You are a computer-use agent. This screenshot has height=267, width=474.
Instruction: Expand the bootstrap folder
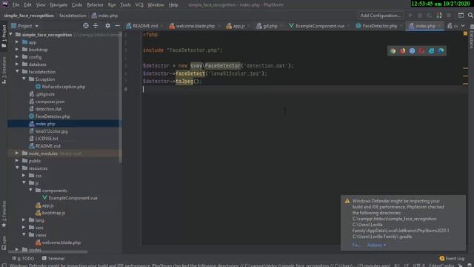pyautogui.click(x=17, y=50)
